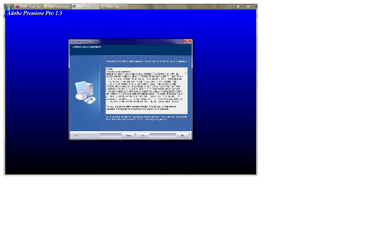Click the license text scrollbar up arrow

tap(186, 69)
